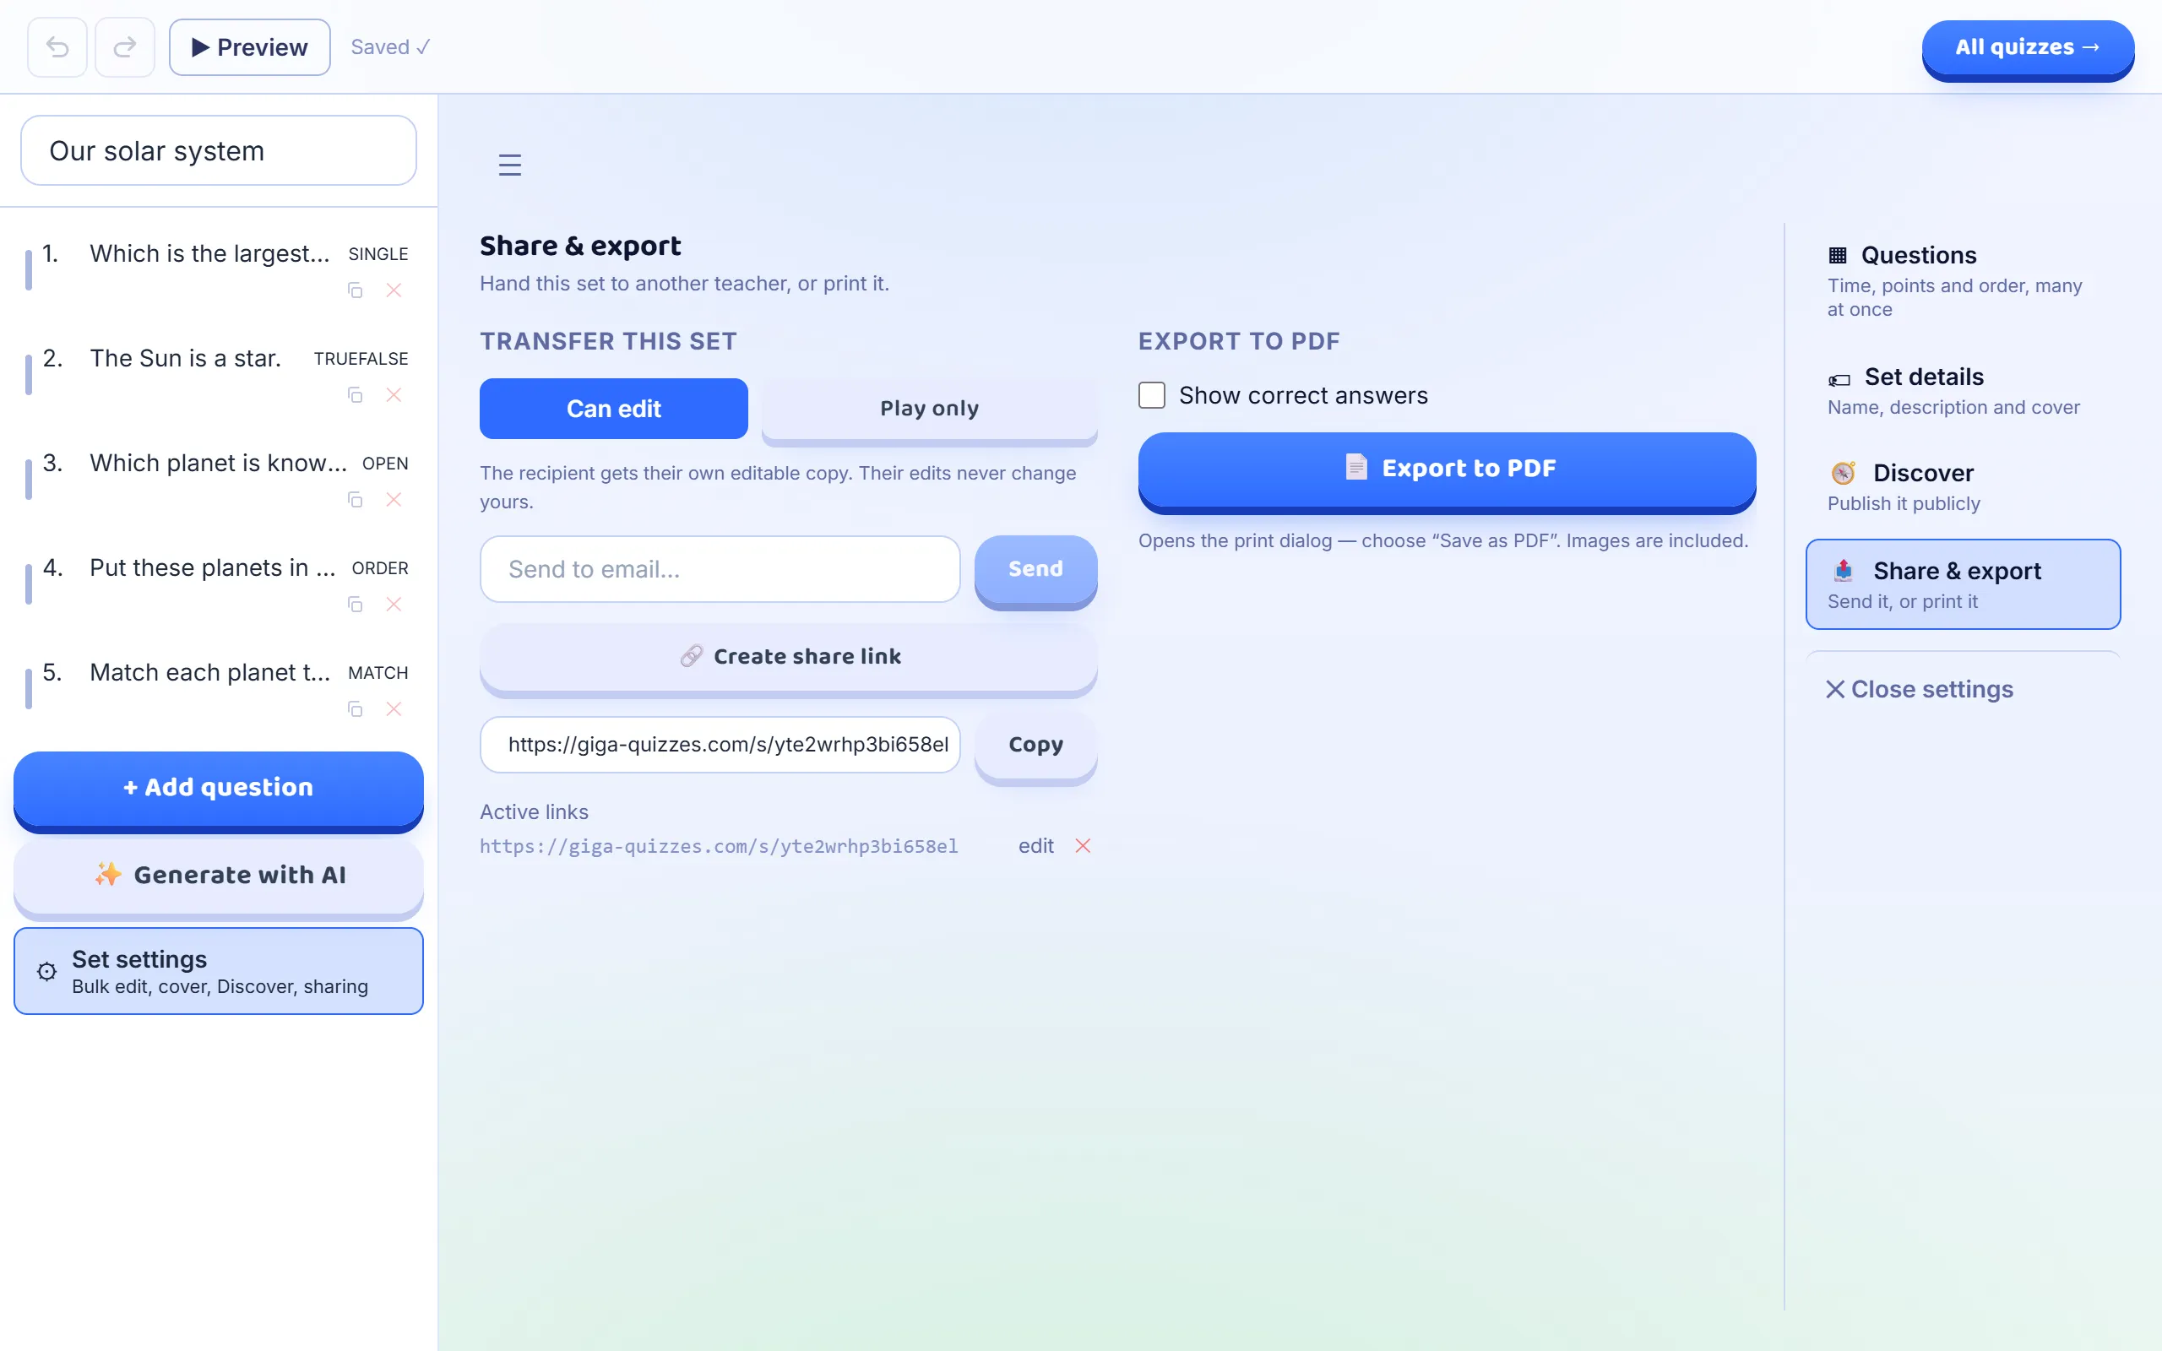
Task: Delete question 5 "Match each planet"
Action: (394, 709)
